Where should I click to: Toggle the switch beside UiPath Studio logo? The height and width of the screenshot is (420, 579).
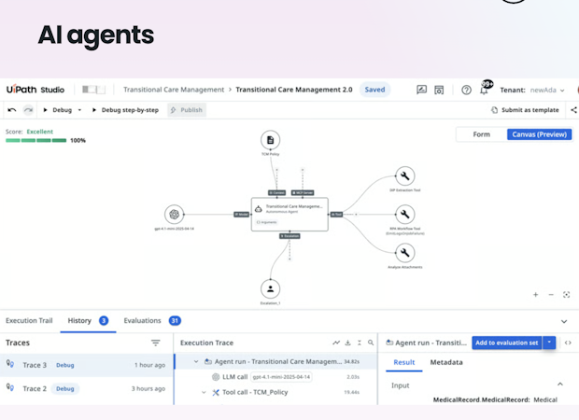coord(93,90)
